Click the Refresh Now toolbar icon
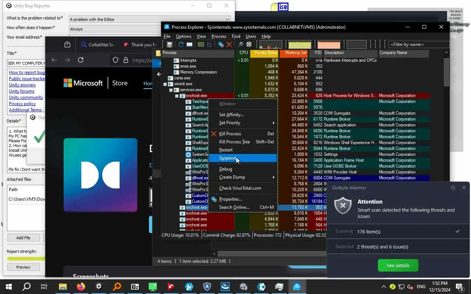The image size is (471, 294). point(181,44)
